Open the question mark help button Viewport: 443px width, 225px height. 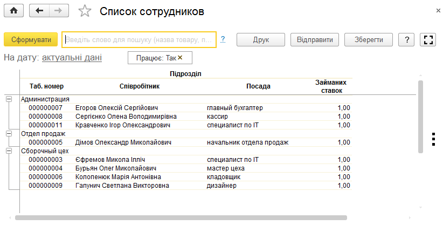click(406, 39)
